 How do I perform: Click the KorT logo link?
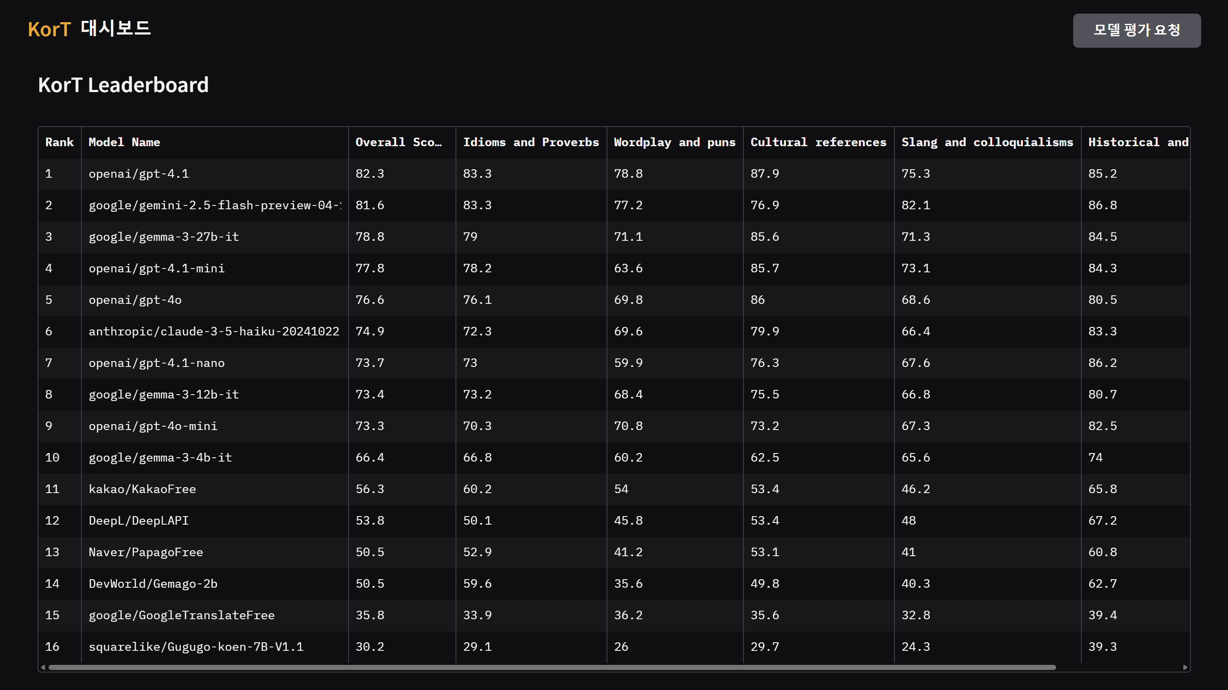click(x=49, y=29)
